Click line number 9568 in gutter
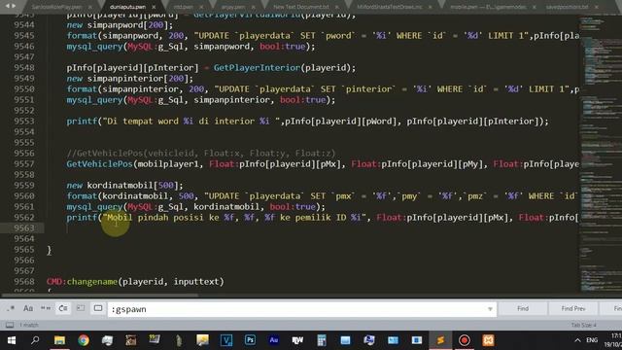The image size is (622, 350). pos(24,282)
